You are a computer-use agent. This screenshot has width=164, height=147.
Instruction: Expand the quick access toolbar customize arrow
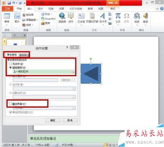click(25, 3)
